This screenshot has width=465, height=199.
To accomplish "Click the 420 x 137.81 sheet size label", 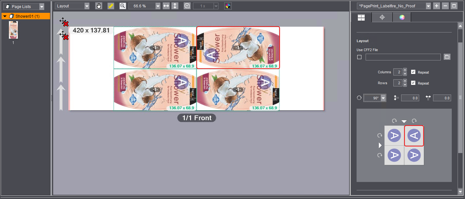I will click(91, 31).
